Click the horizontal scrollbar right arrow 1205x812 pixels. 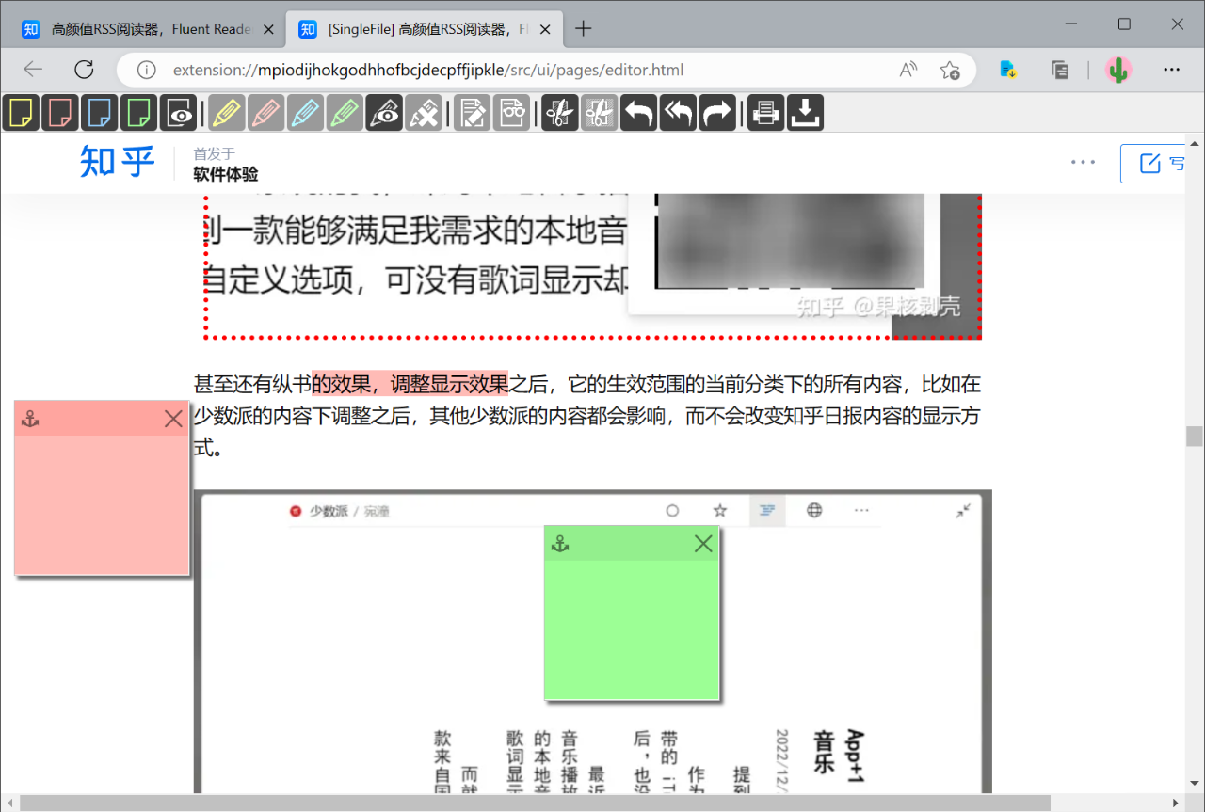[1176, 803]
